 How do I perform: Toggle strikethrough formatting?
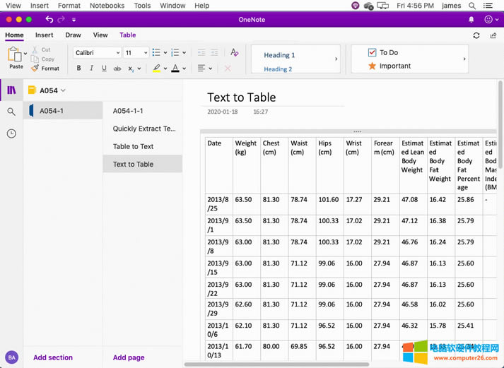coord(117,69)
